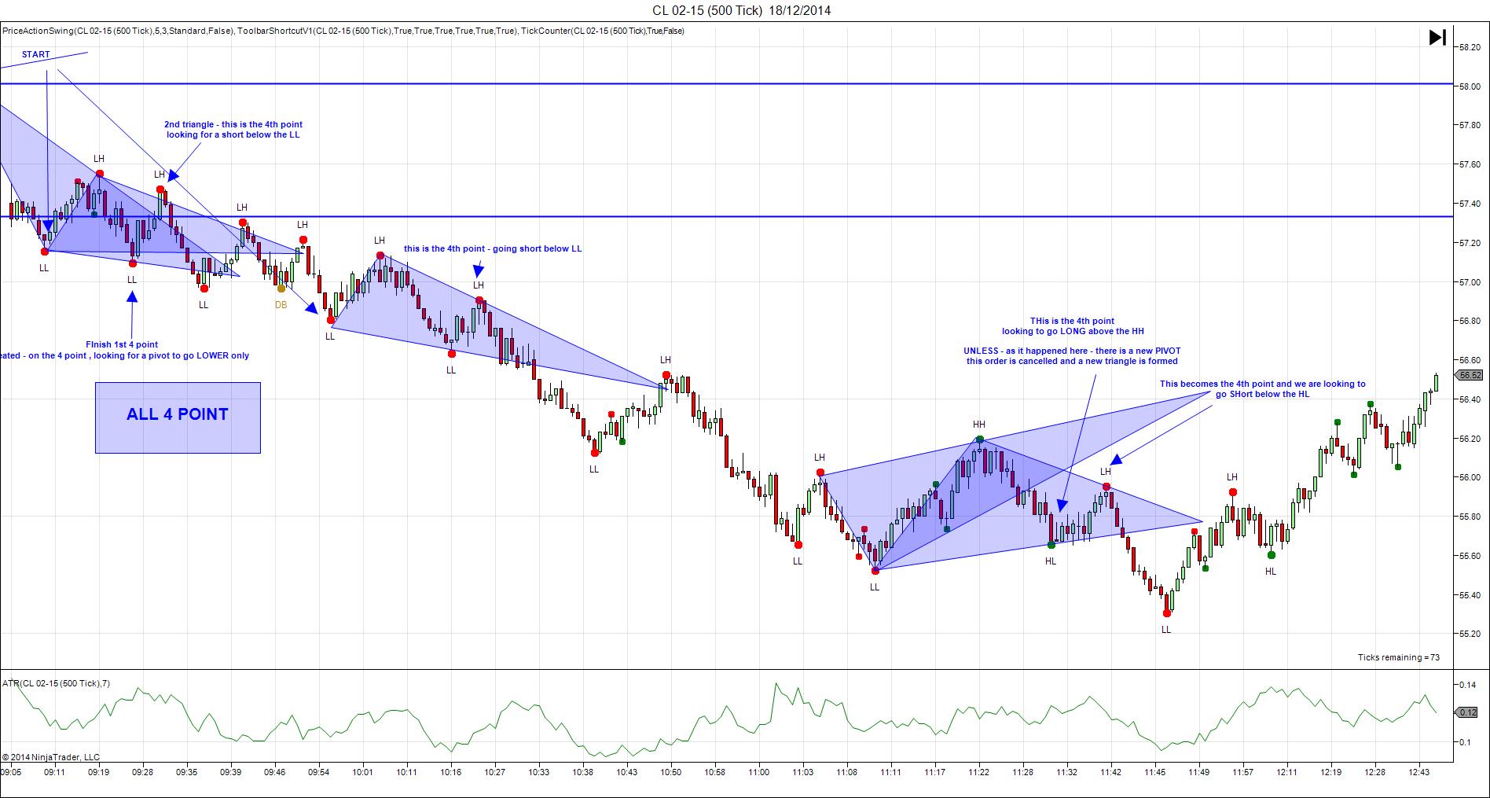Click the 11:00 time axis label
The height and width of the screenshot is (798, 1490).
[759, 773]
